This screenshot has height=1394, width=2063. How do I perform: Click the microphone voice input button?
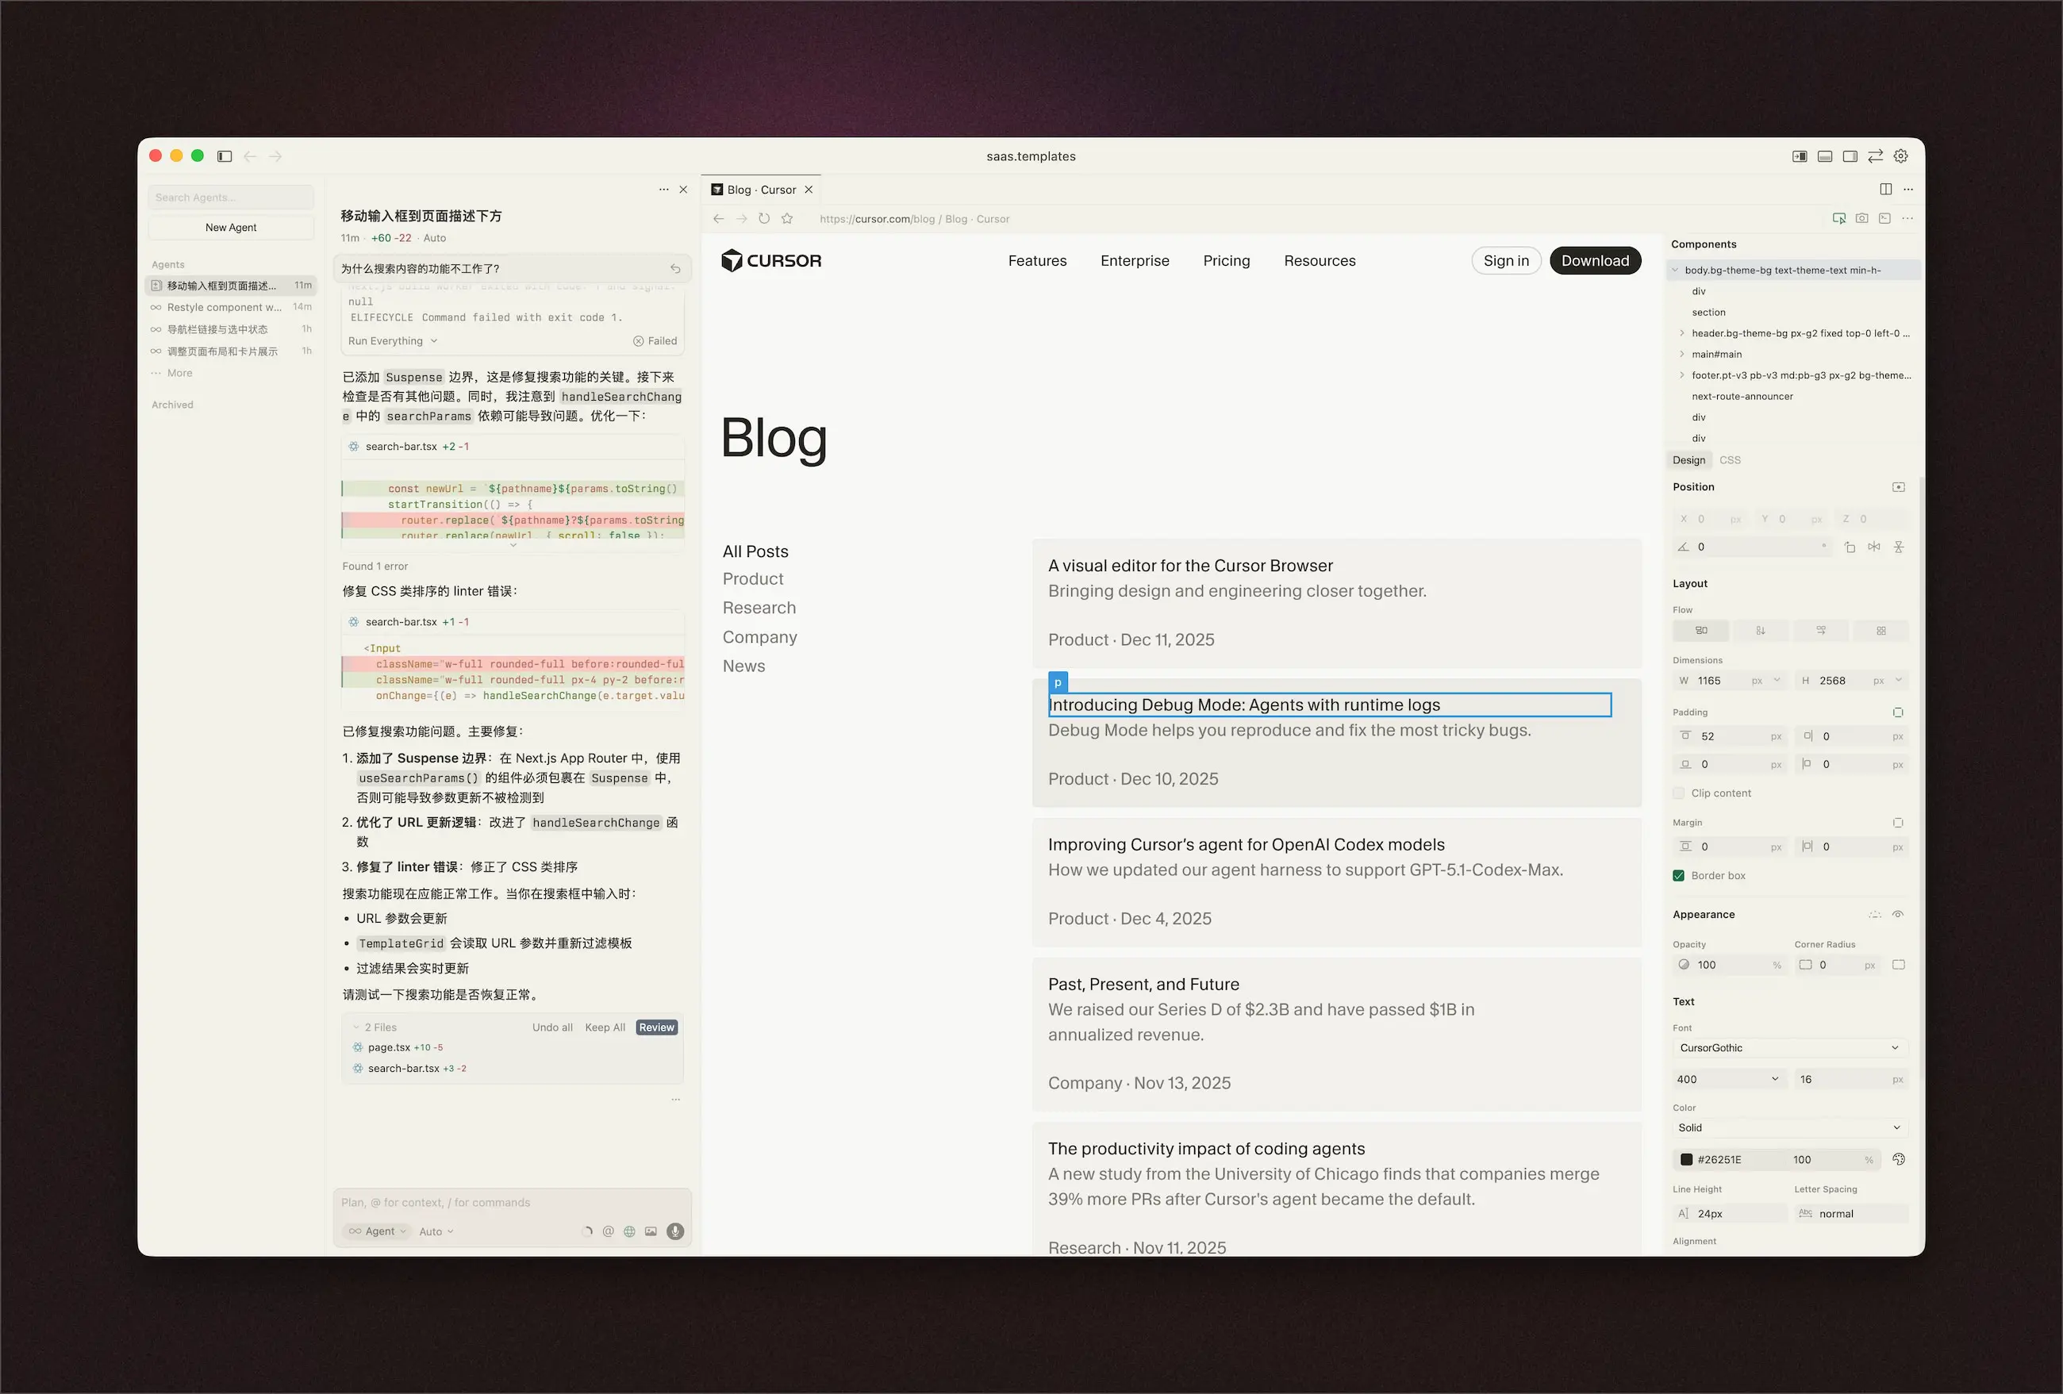pyautogui.click(x=674, y=1231)
